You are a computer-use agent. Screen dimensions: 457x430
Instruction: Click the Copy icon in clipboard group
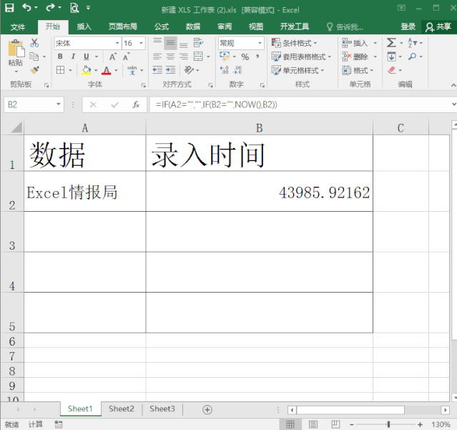(x=34, y=57)
